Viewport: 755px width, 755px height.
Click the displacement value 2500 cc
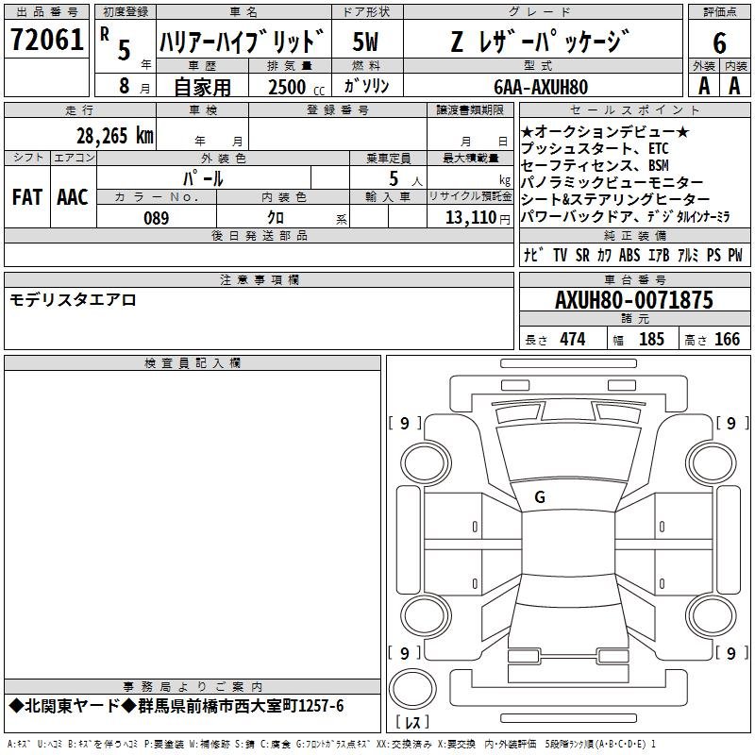coord(296,87)
